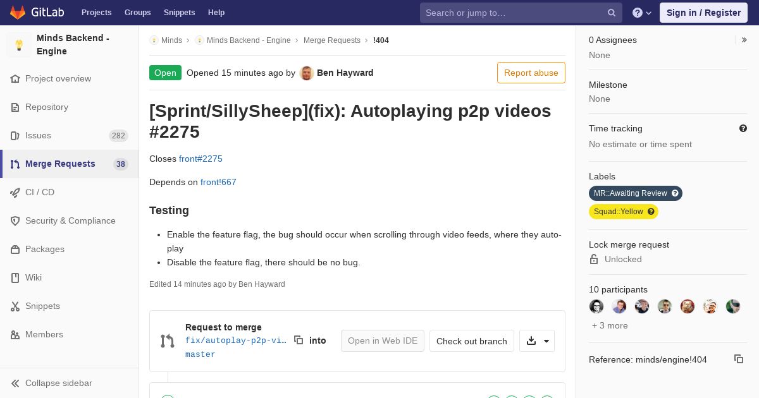Open the sixth participant avatar
This screenshot has height=398, width=759.
[x=710, y=306]
